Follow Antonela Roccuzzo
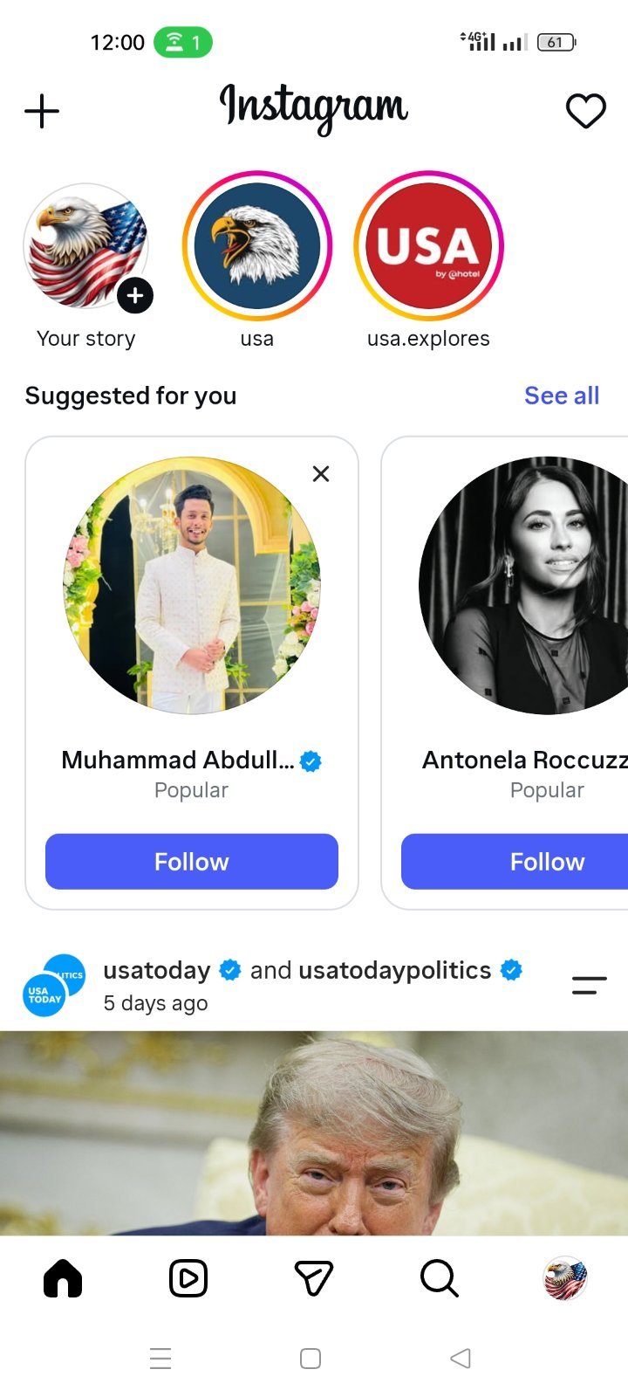 click(515, 862)
